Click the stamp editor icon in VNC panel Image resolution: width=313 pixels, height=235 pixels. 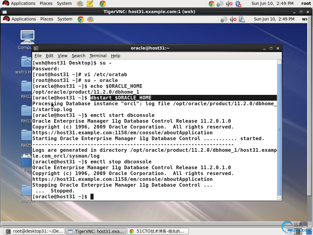90,19
